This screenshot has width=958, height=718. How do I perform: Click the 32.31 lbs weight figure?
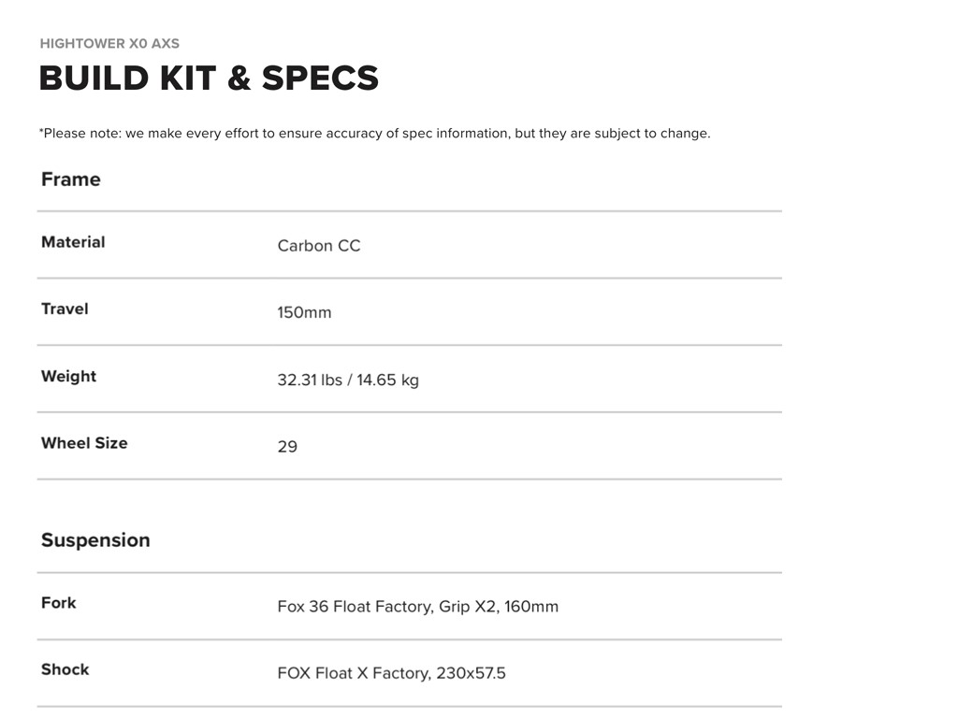309,380
